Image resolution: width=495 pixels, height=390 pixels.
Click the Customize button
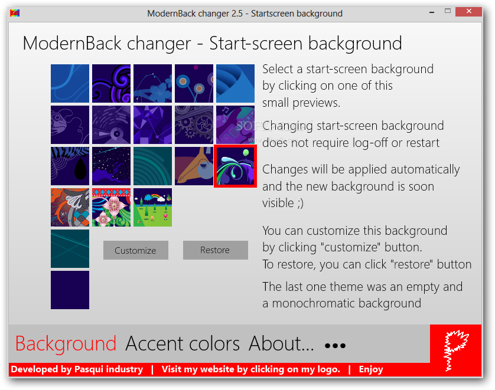click(135, 250)
